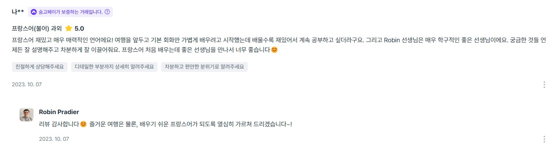Click Robin Pradier's profile photo
The width and height of the screenshot is (554, 152).
[x=26, y=115]
